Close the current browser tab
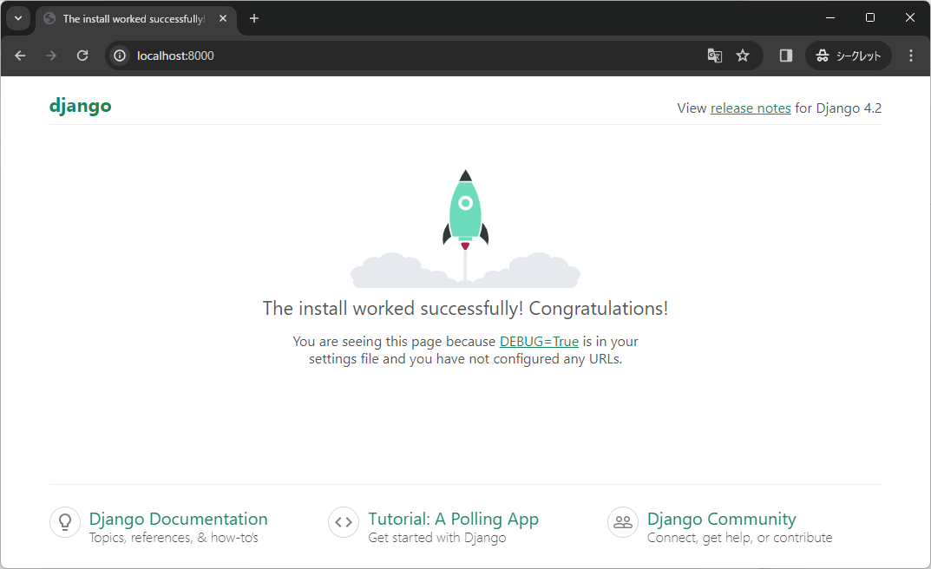 [223, 18]
